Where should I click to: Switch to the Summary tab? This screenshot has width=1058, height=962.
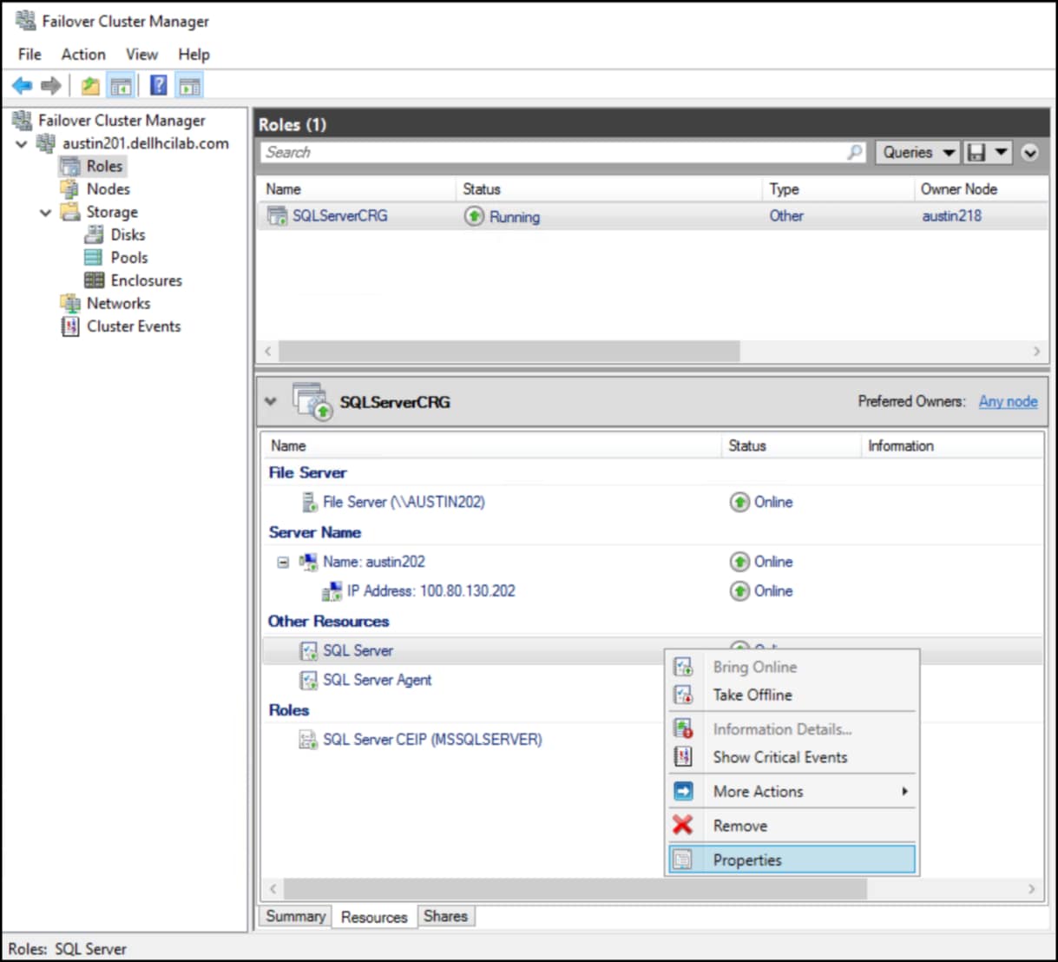click(295, 916)
